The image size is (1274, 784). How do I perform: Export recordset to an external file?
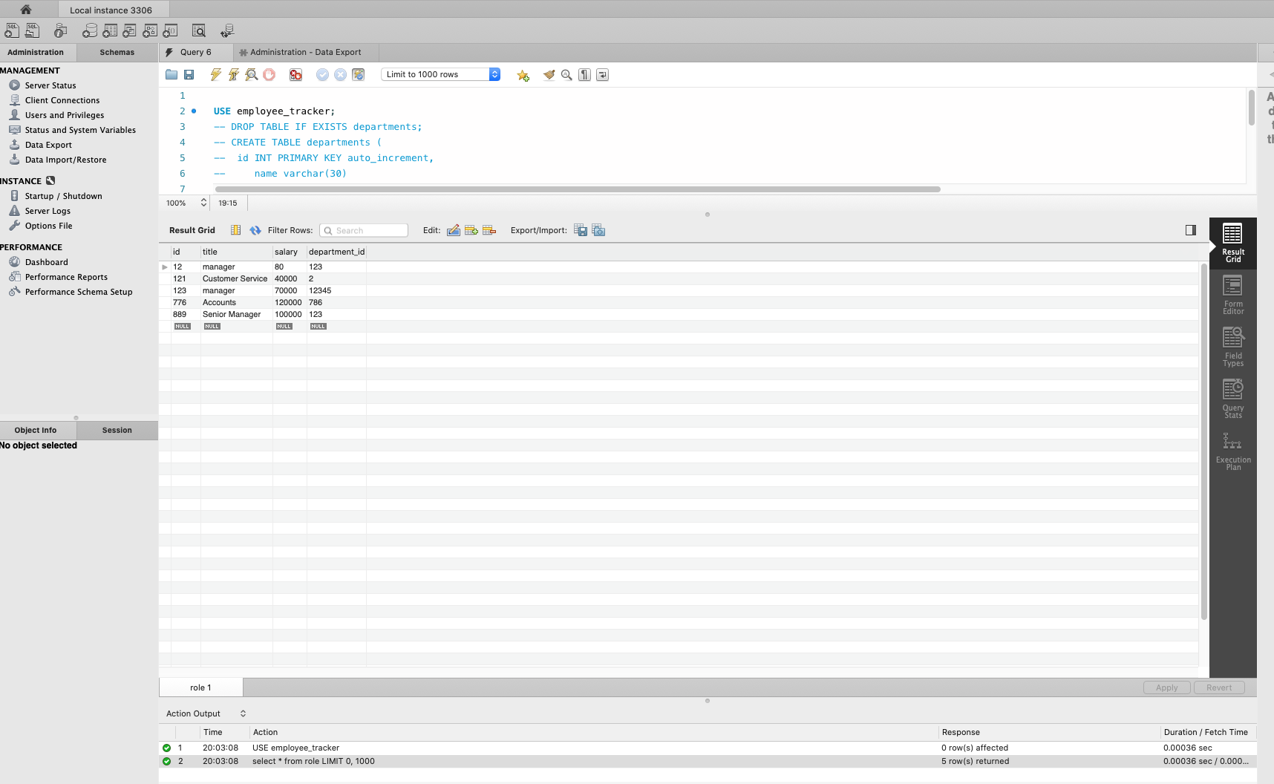(x=581, y=230)
